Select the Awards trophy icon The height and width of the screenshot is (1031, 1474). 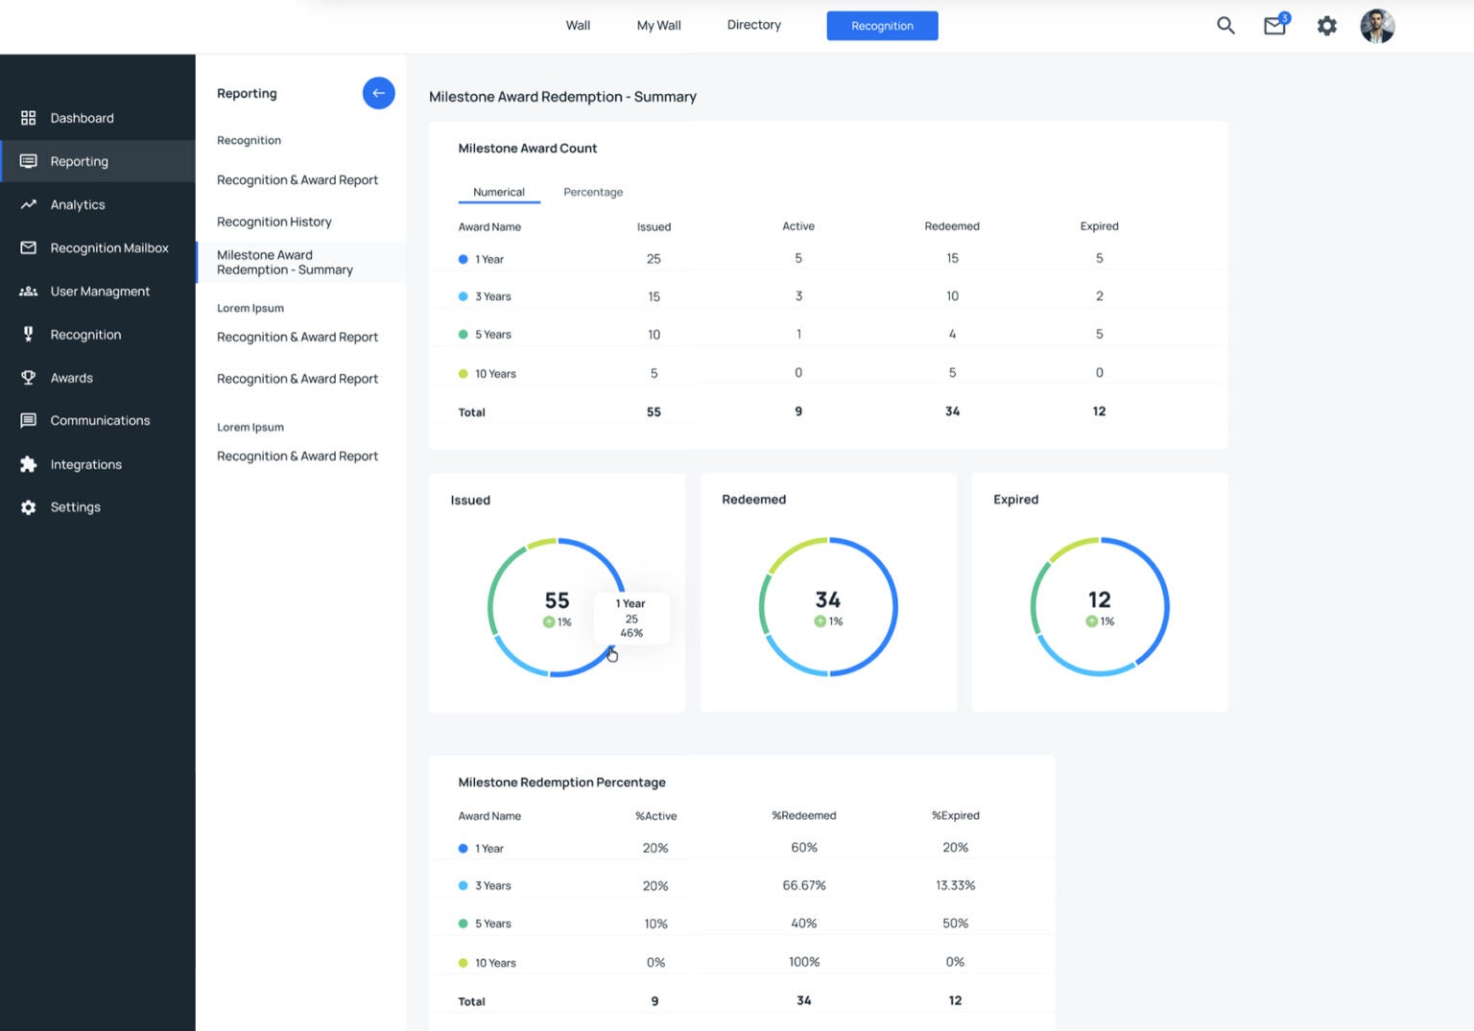point(29,378)
